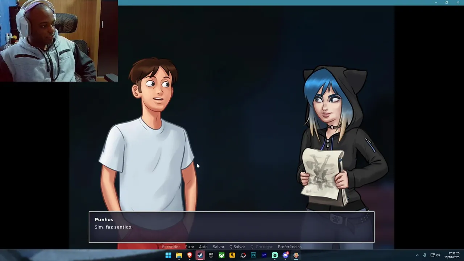This screenshot has height=261, width=464.
Task: Open the green robot-face app in taskbar
Action: click(x=275, y=255)
